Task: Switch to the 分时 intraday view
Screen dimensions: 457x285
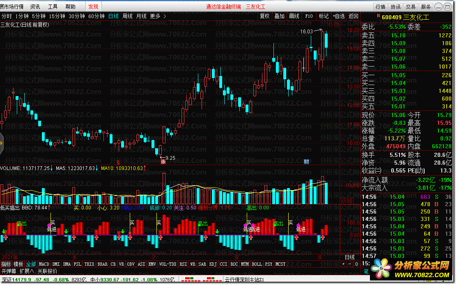Action: (7, 16)
